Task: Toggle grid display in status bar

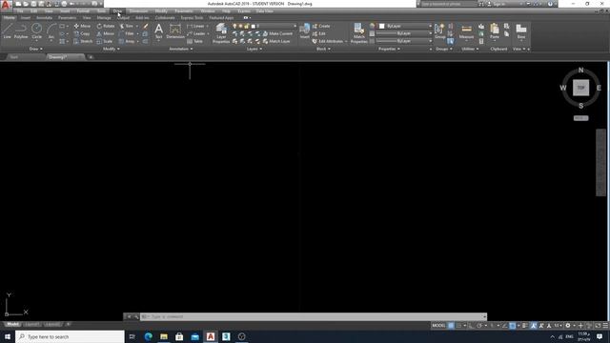Action: 451,326
